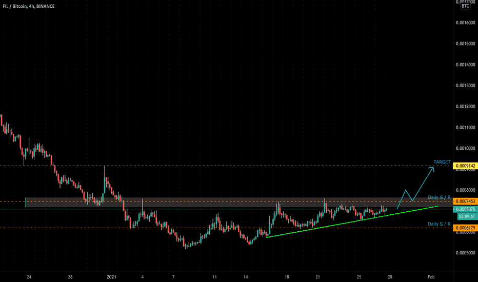478x282 pixels.
Task: Click the 7 date label on time axis
Action: pos(173,277)
